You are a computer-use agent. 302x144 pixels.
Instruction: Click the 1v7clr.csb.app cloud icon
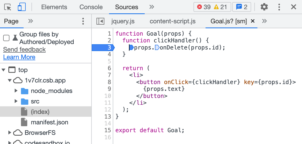(x=18, y=81)
